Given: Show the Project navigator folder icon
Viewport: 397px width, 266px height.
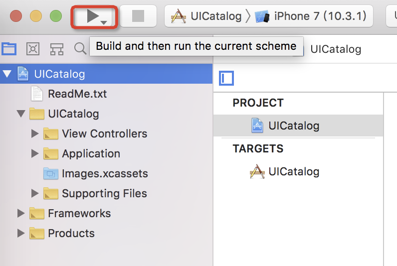Looking at the screenshot, I should click(x=9, y=48).
